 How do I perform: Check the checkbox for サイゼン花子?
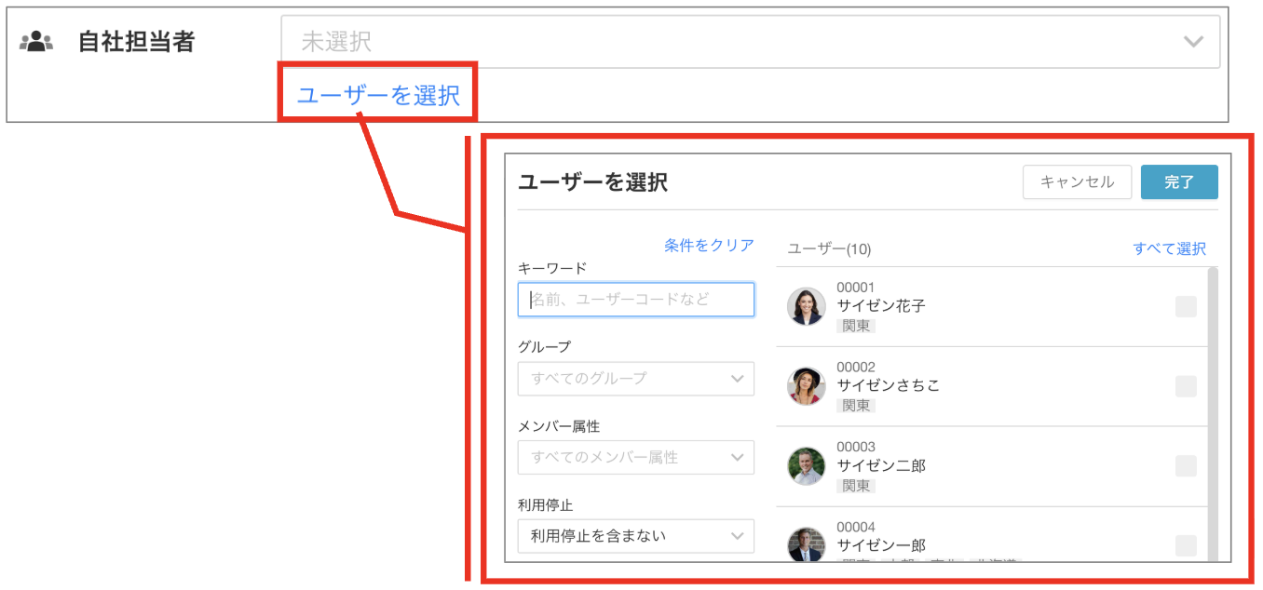click(1186, 307)
